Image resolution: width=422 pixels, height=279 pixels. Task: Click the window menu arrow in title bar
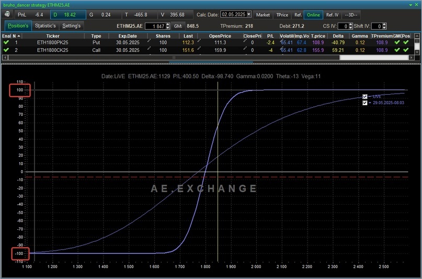point(410,5)
